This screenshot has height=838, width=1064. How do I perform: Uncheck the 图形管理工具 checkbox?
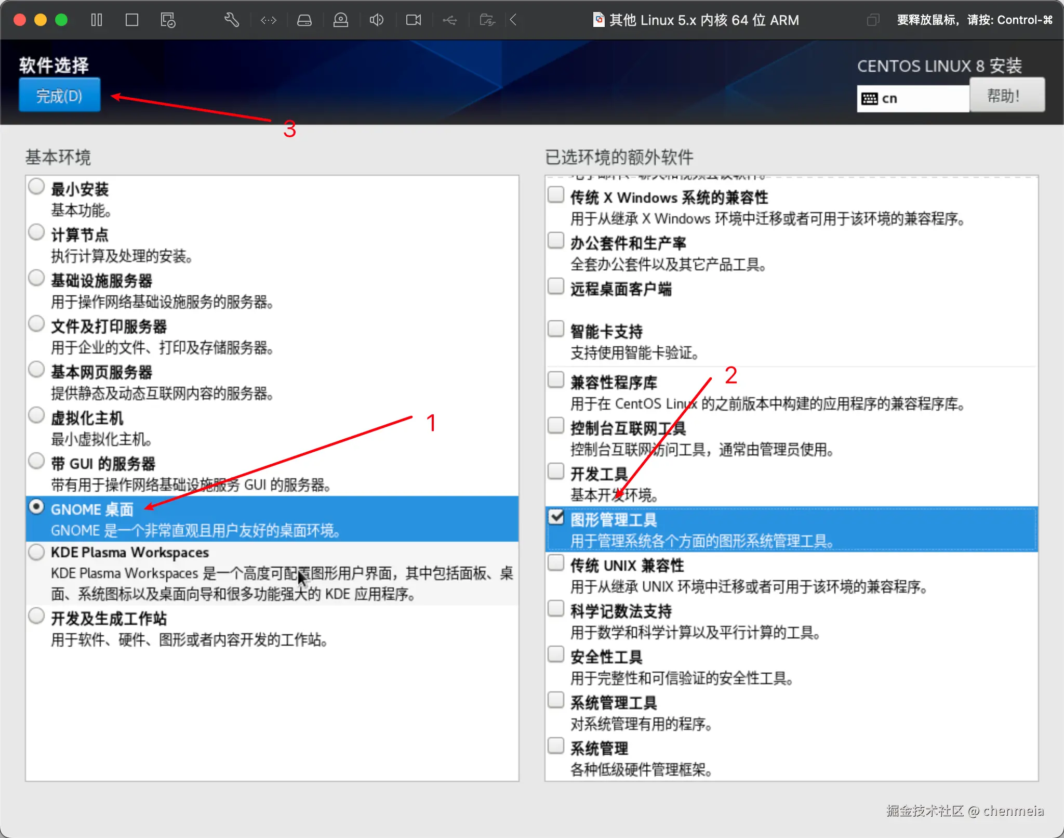coord(556,517)
